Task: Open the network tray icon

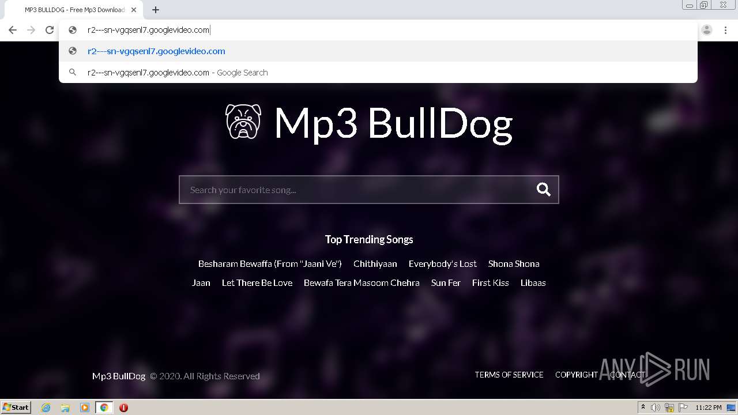Action: click(x=669, y=408)
